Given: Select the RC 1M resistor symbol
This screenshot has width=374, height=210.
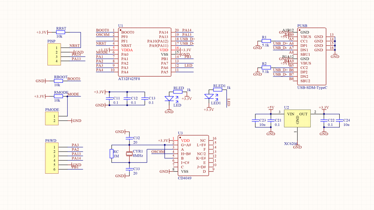Looking at the screenshot, I should pos(112,154).
